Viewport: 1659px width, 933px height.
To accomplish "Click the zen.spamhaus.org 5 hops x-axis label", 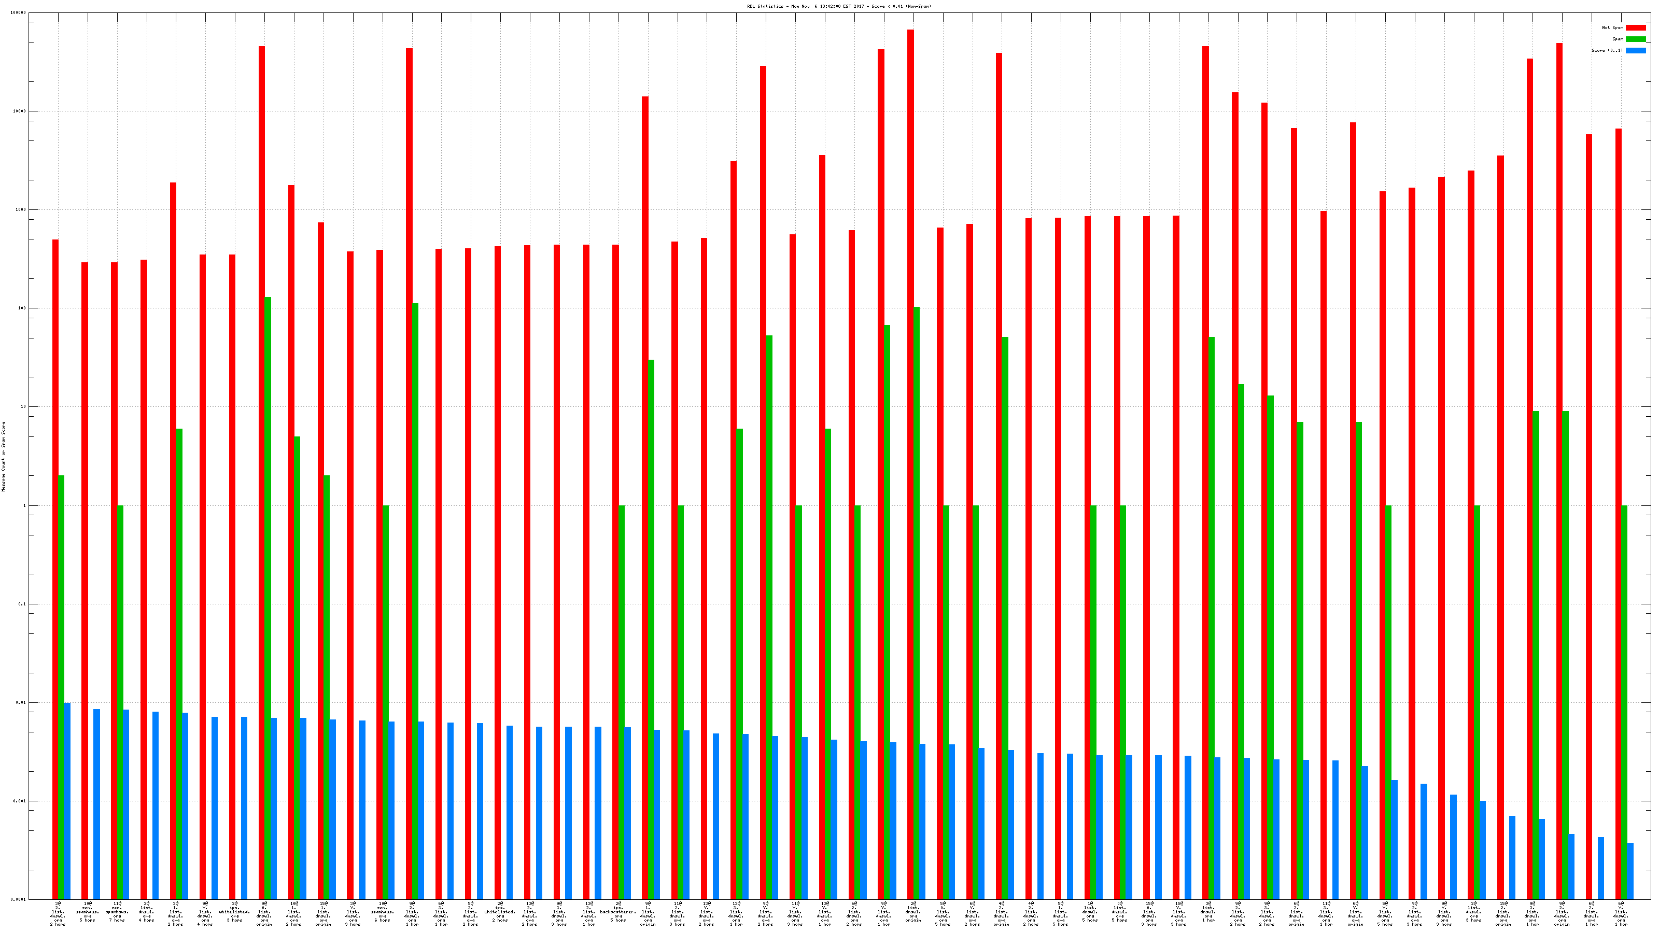I will [x=88, y=912].
